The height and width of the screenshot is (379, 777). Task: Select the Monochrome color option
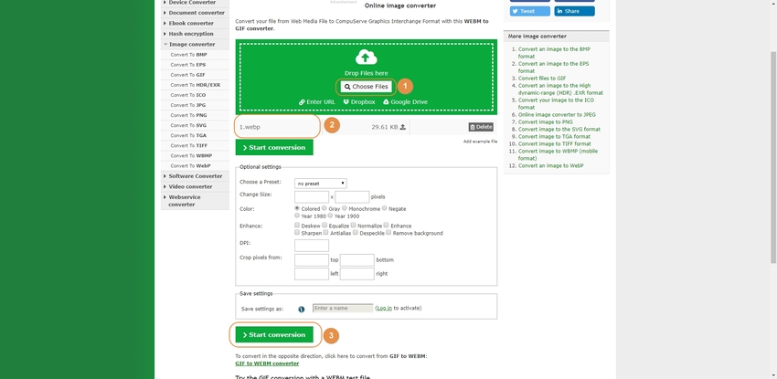[344, 208]
